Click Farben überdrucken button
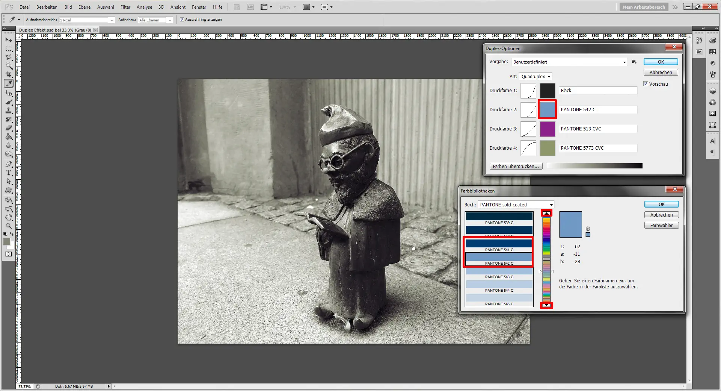This screenshot has height=391, width=721. point(516,166)
